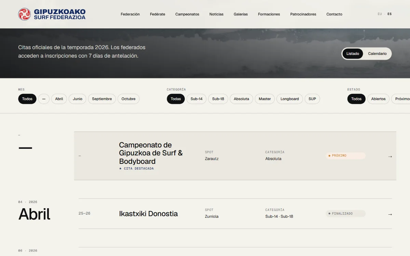Screen dimensions: 410x256
Task: Open Contacto page
Action: (334, 14)
